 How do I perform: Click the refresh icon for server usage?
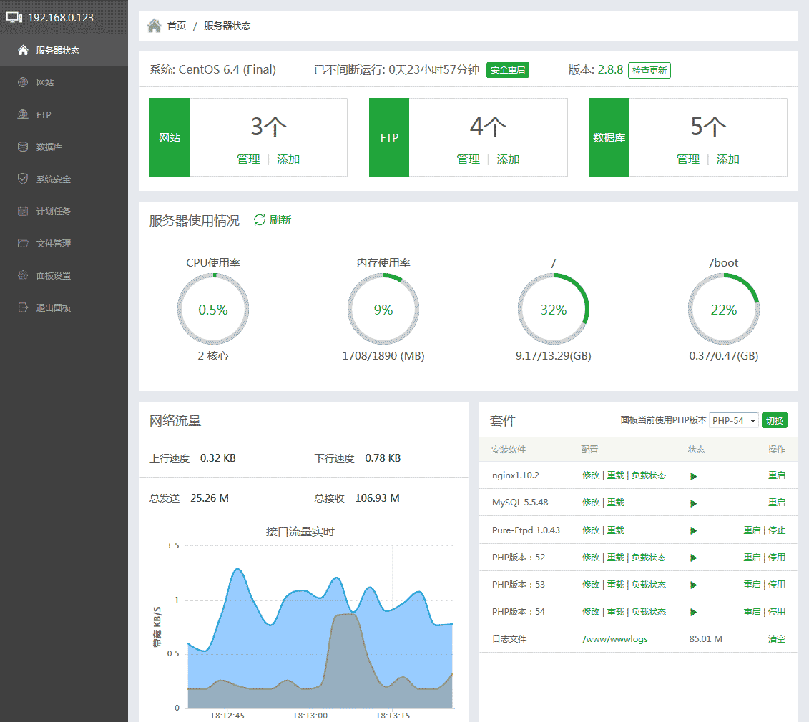260,220
